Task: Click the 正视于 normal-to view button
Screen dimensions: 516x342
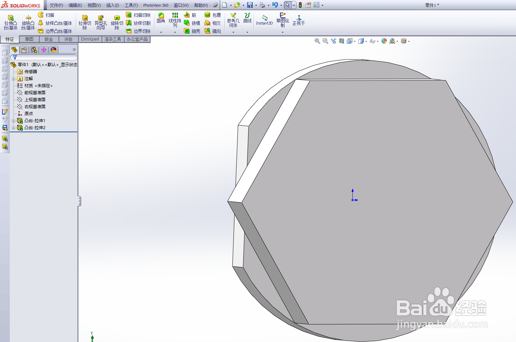Action: (x=299, y=20)
